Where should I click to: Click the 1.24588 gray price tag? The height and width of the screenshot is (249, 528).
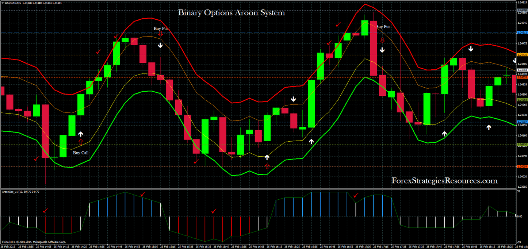pyautogui.click(x=523, y=10)
